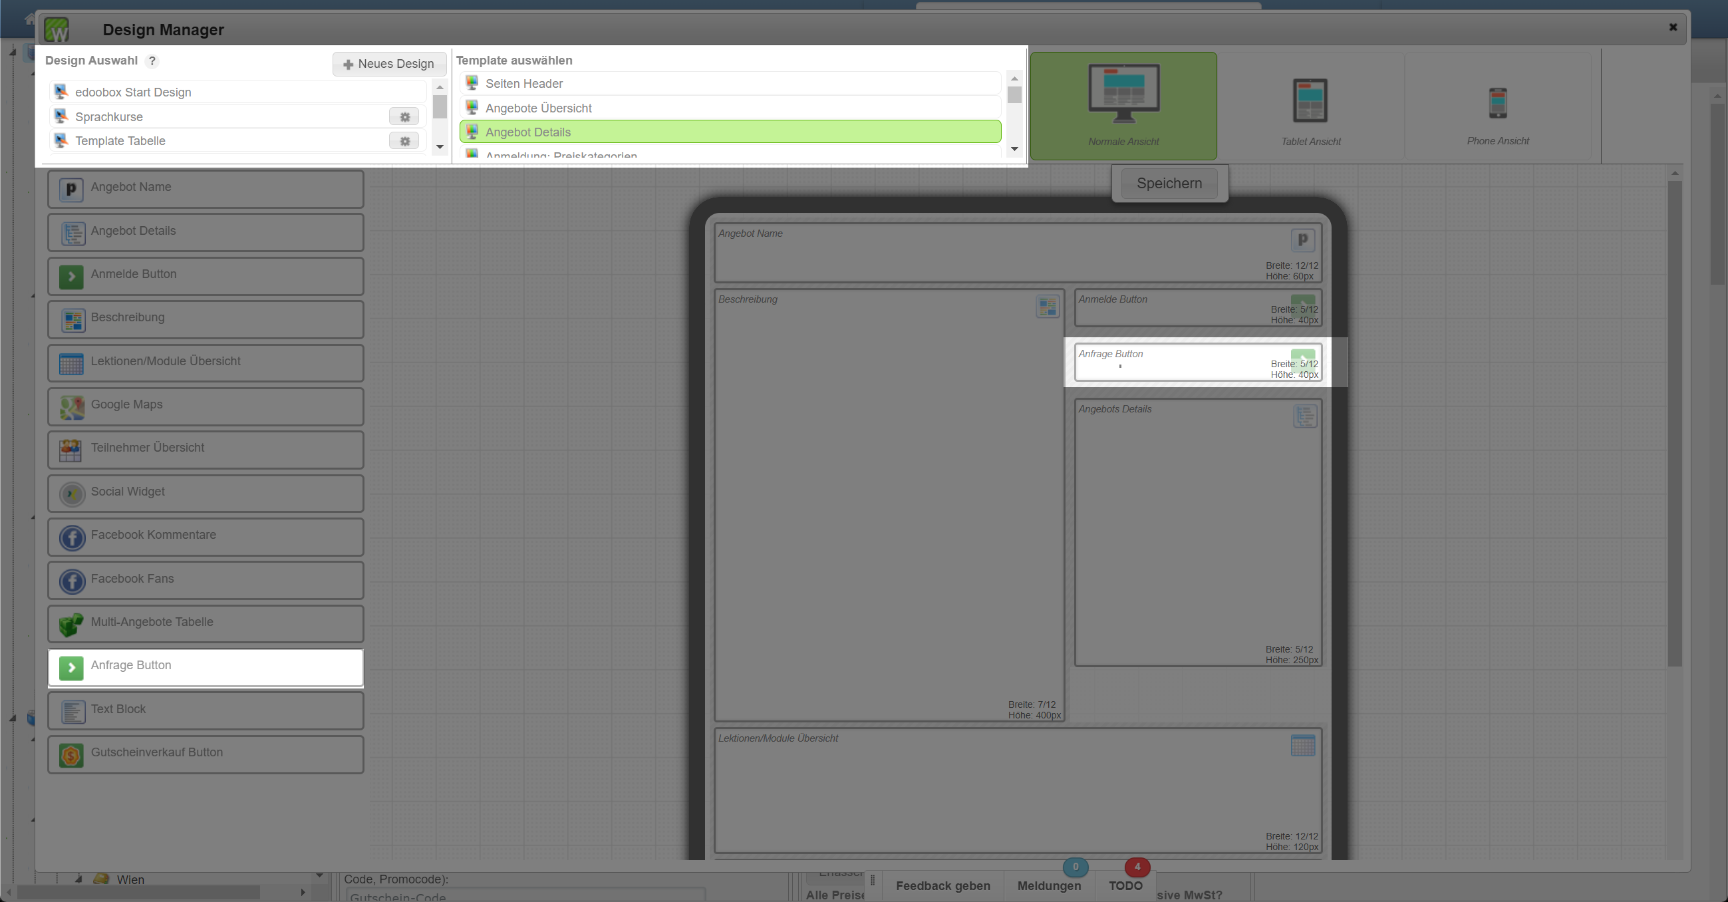1728x902 pixels.
Task: Click the Multi-Angebote Tabelle cube icon
Action: 71,625
